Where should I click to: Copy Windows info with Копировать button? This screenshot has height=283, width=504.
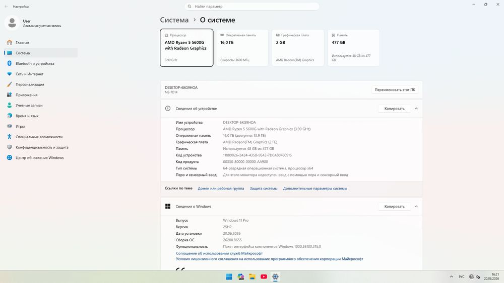click(395, 207)
